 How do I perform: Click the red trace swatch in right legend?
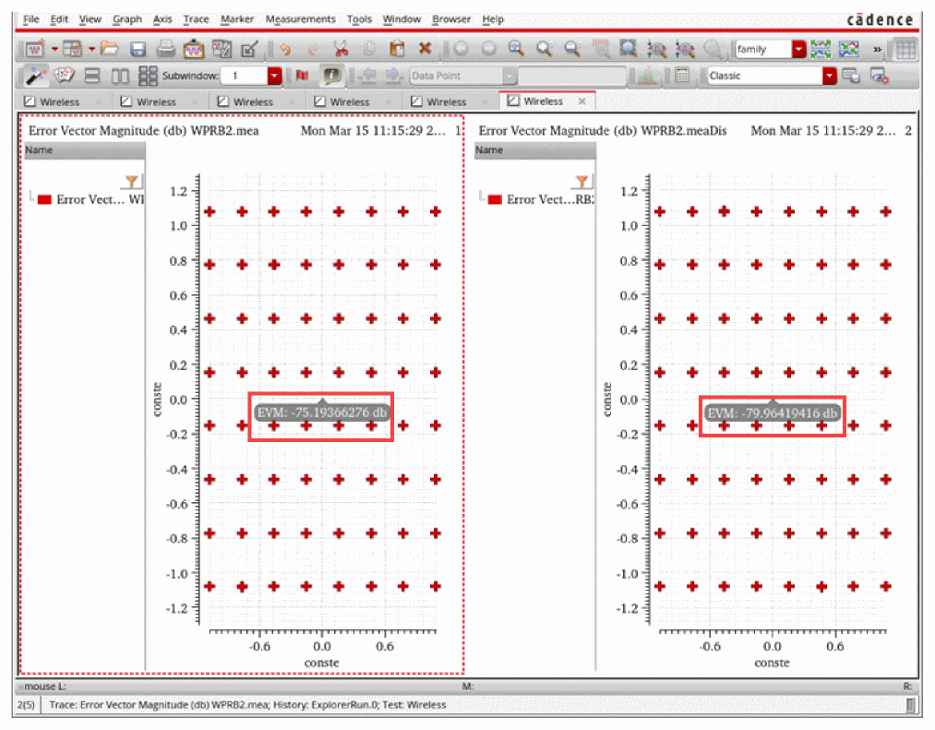point(495,199)
